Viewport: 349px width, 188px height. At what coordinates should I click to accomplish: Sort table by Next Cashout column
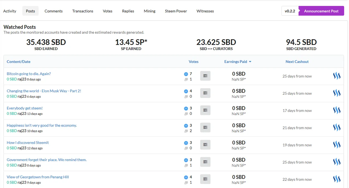tap(297, 61)
